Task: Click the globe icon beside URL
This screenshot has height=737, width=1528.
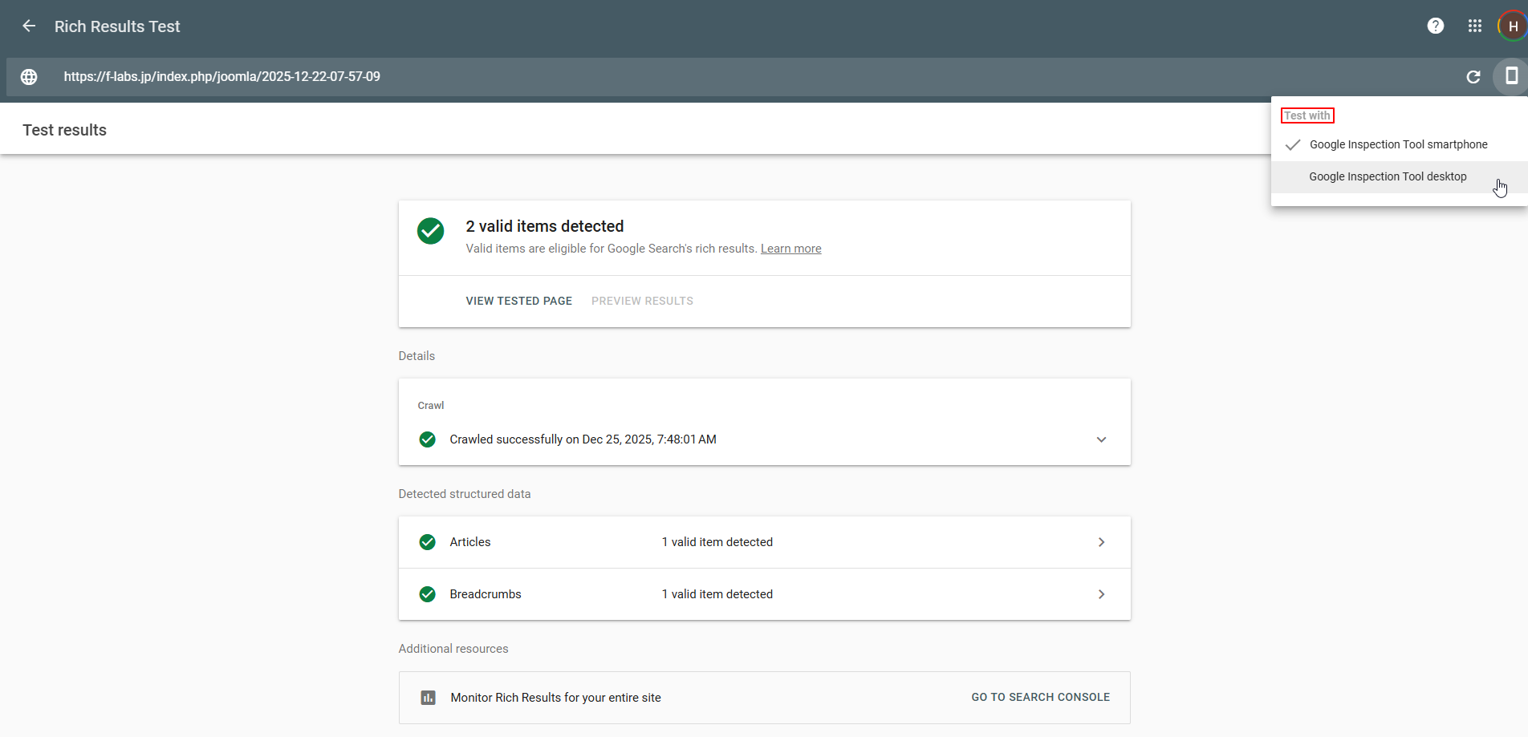Action: click(x=29, y=77)
